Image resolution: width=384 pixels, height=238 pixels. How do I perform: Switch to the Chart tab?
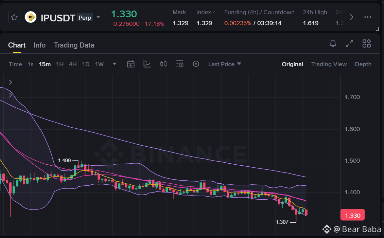(17, 45)
